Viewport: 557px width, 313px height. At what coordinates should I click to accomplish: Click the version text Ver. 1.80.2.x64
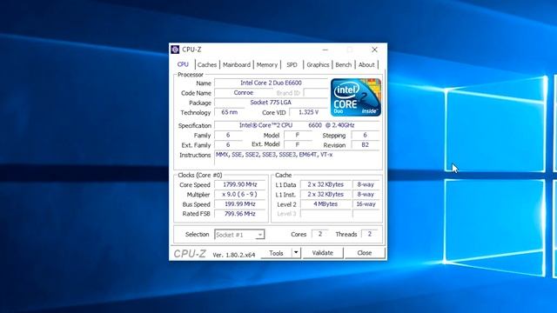[x=234, y=255]
